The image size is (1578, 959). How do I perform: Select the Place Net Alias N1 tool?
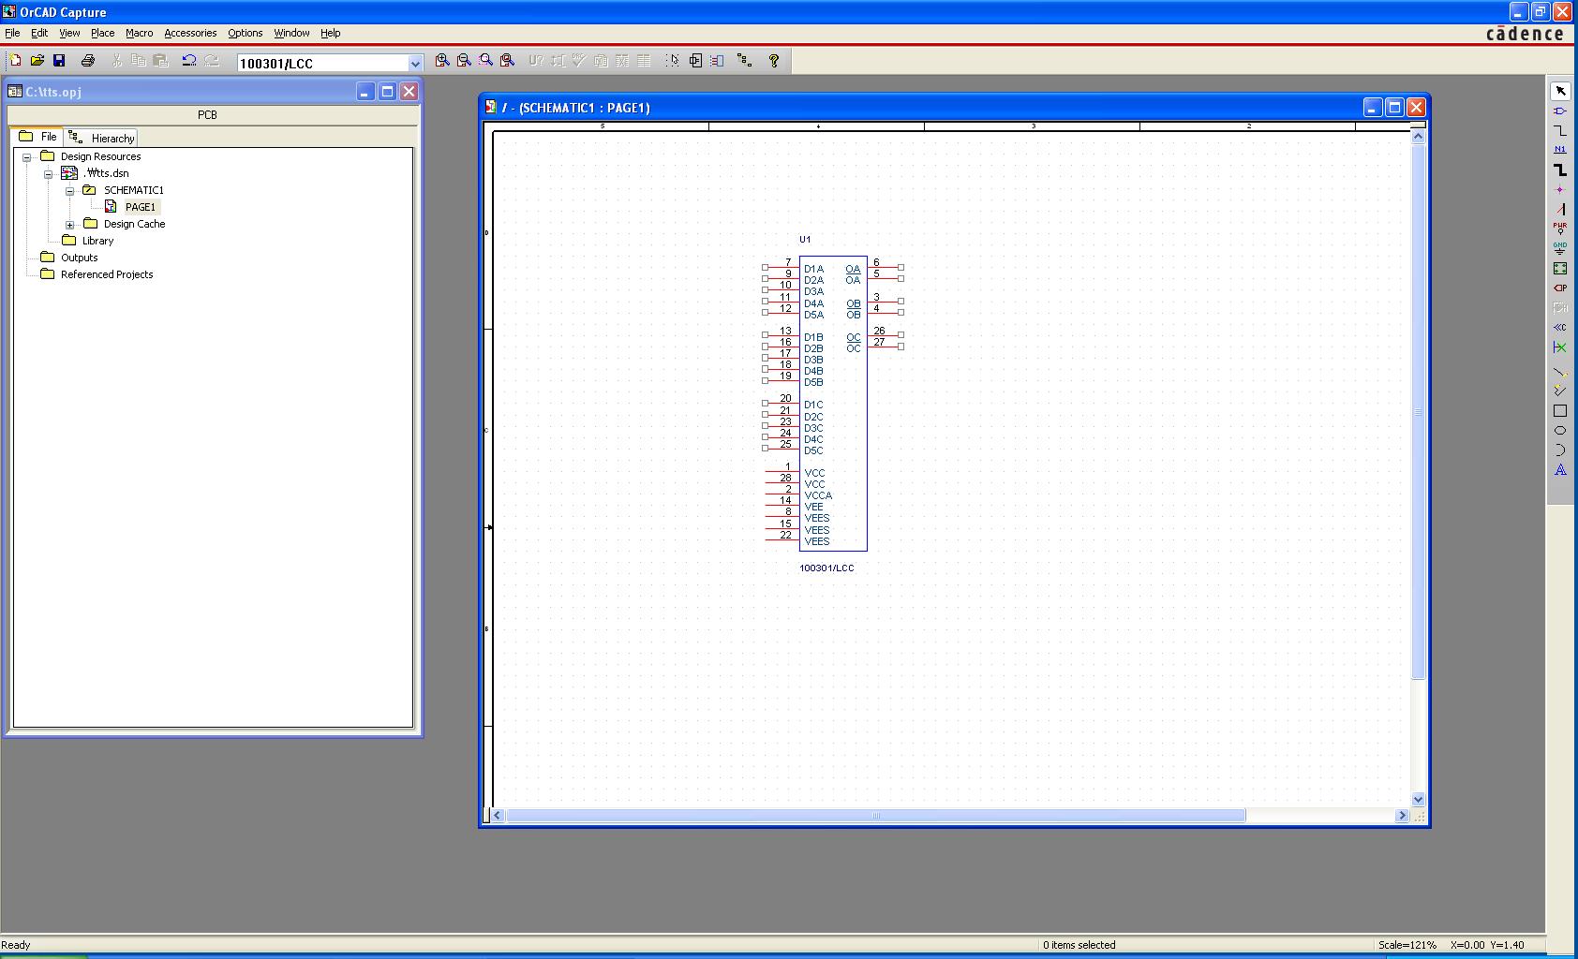click(x=1560, y=150)
